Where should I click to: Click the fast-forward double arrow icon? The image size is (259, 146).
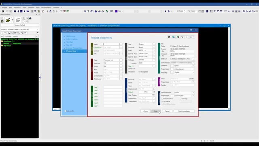[x=28, y=11]
